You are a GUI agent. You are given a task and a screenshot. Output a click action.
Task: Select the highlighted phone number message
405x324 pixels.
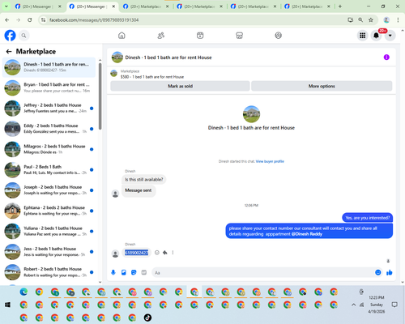136,253
